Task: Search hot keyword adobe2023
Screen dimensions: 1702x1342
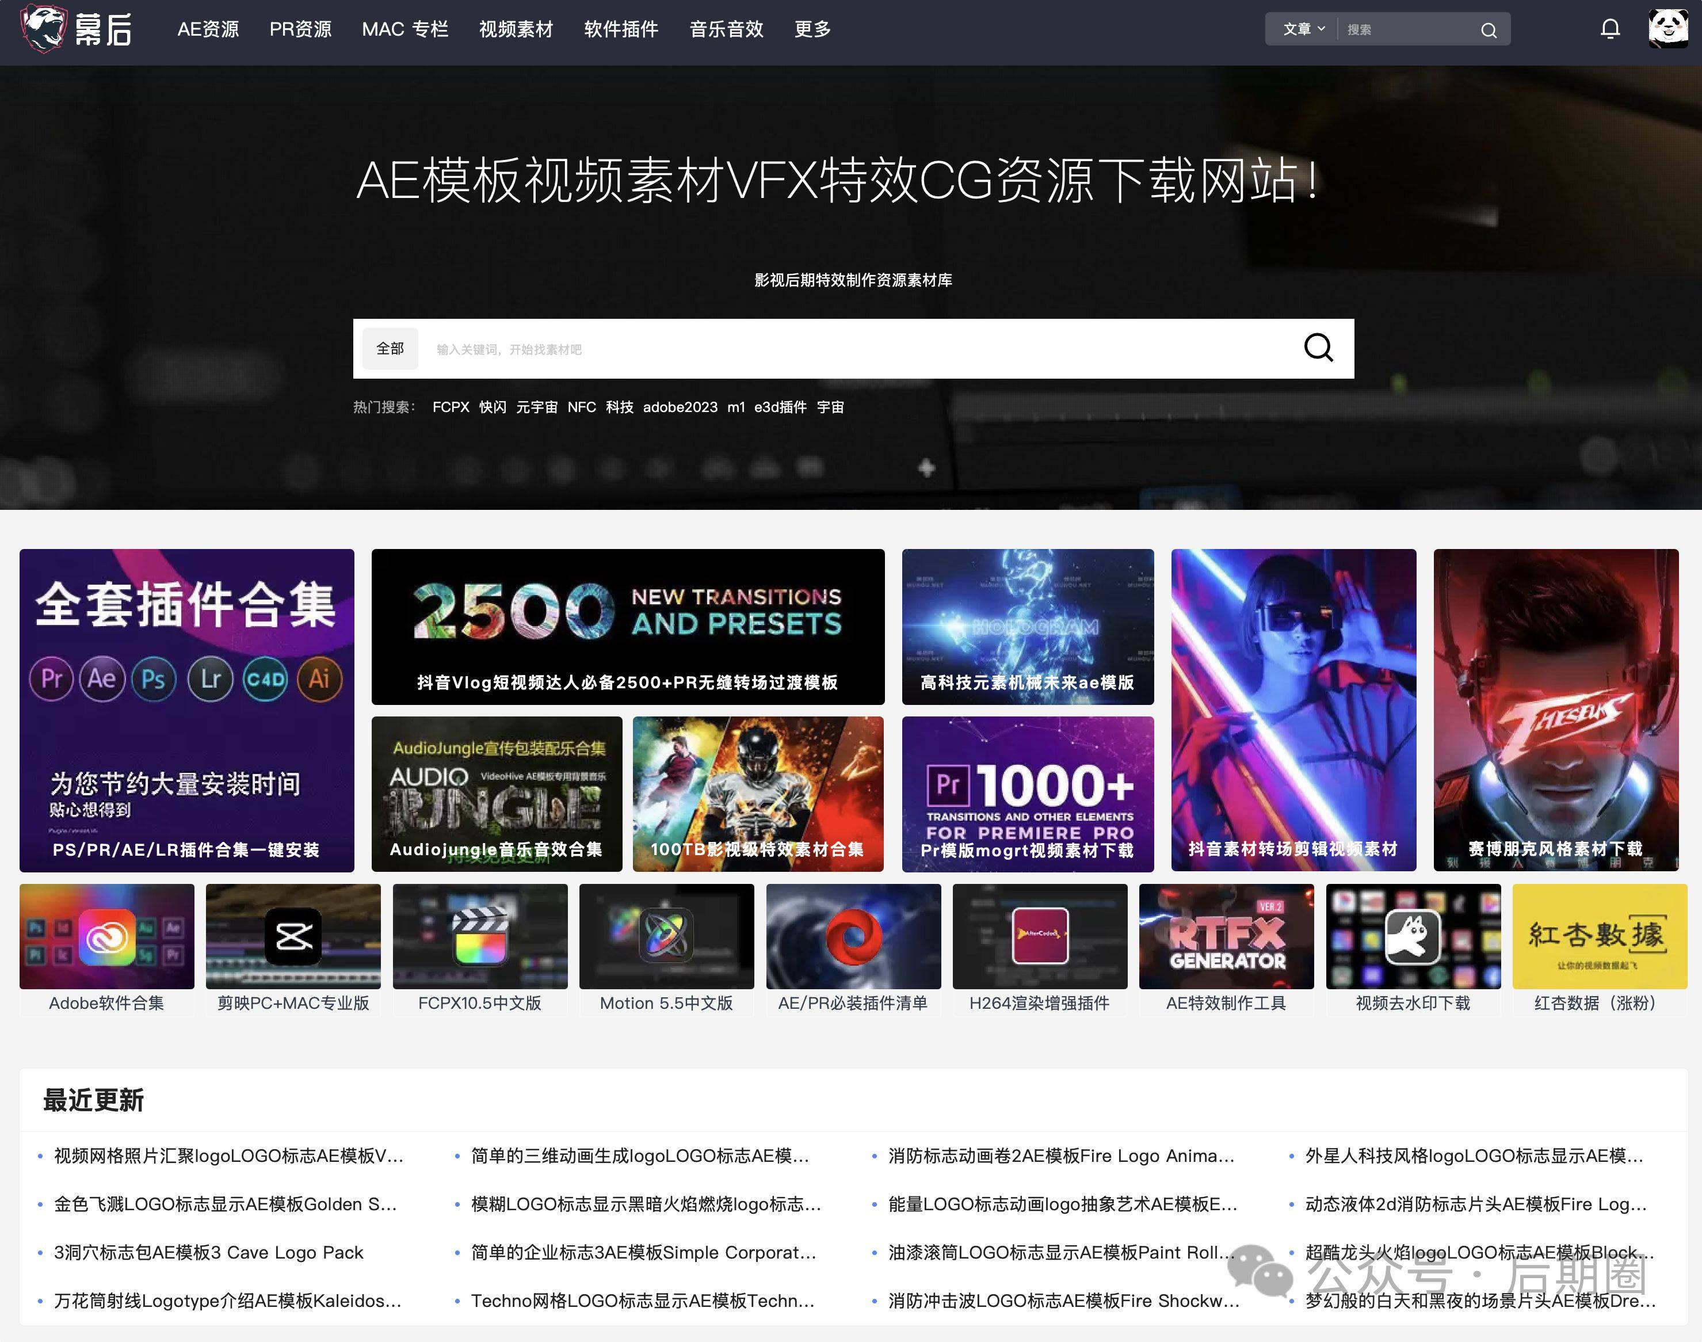Action: point(680,407)
